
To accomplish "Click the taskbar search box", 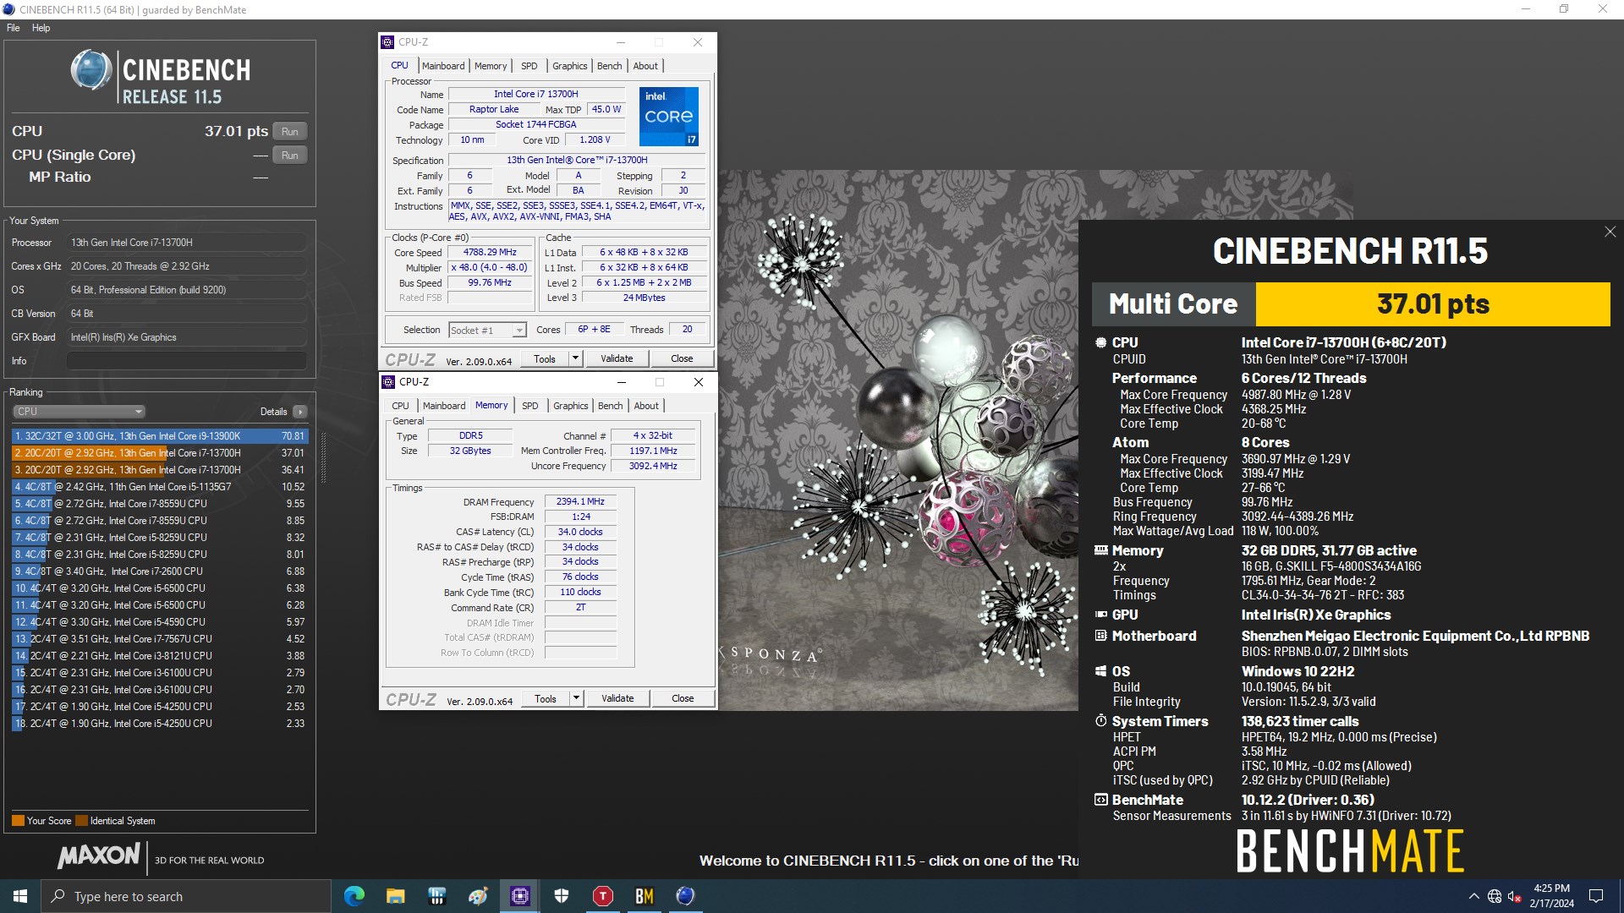I will click(186, 896).
